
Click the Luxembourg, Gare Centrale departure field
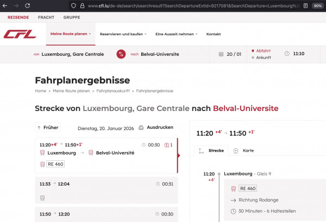pyautogui.click(x=73, y=54)
